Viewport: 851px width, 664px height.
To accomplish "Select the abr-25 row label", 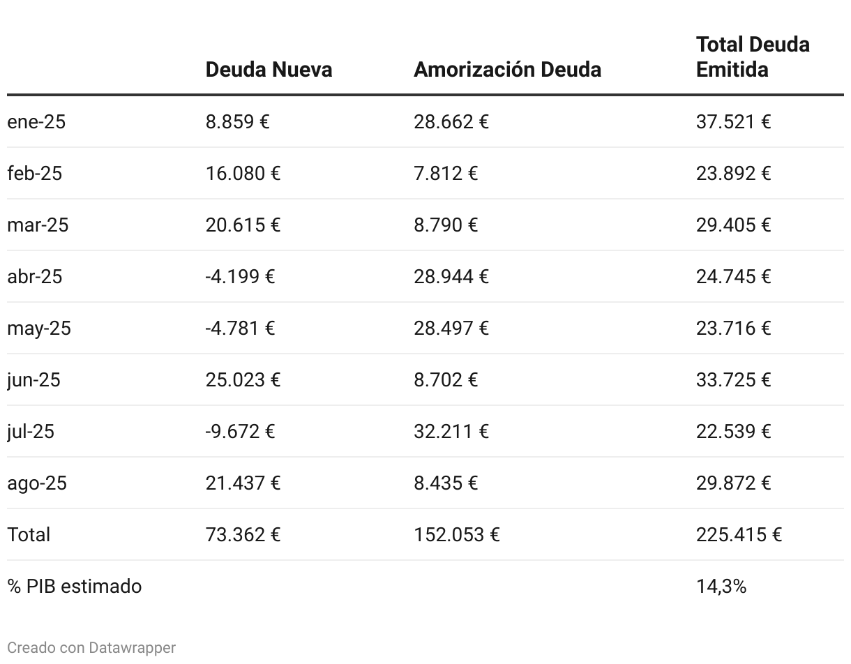I will [x=35, y=276].
